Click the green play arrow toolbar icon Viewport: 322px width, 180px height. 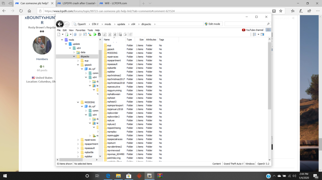click(x=95, y=34)
